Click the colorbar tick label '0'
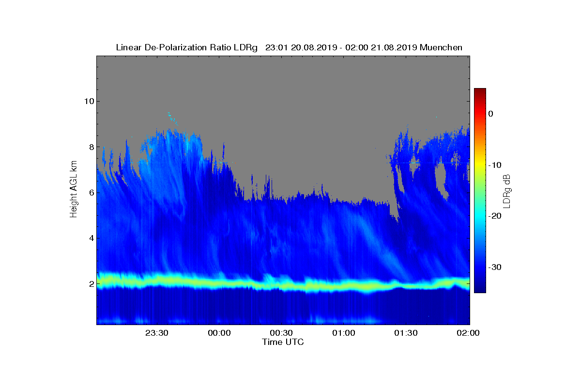 (x=490, y=114)
